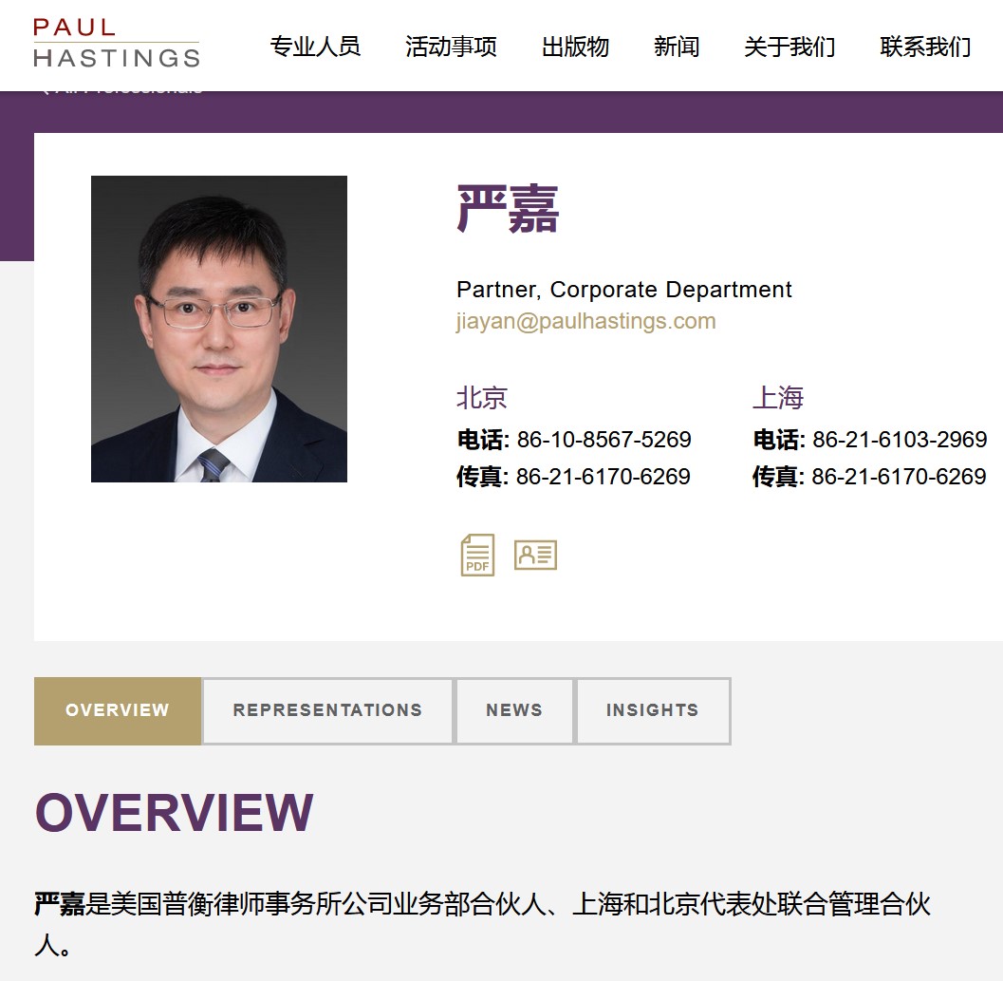
Task: Open the 专业人员 menu
Action: point(315,47)
